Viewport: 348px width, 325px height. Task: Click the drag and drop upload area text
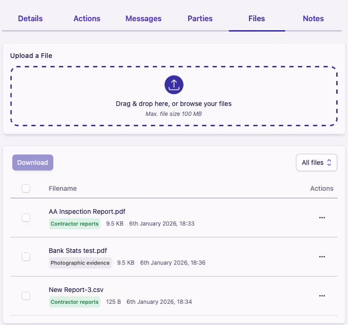[174, 104]
